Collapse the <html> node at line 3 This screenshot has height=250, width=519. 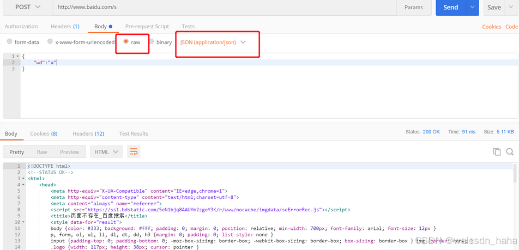tap(23, 179)
